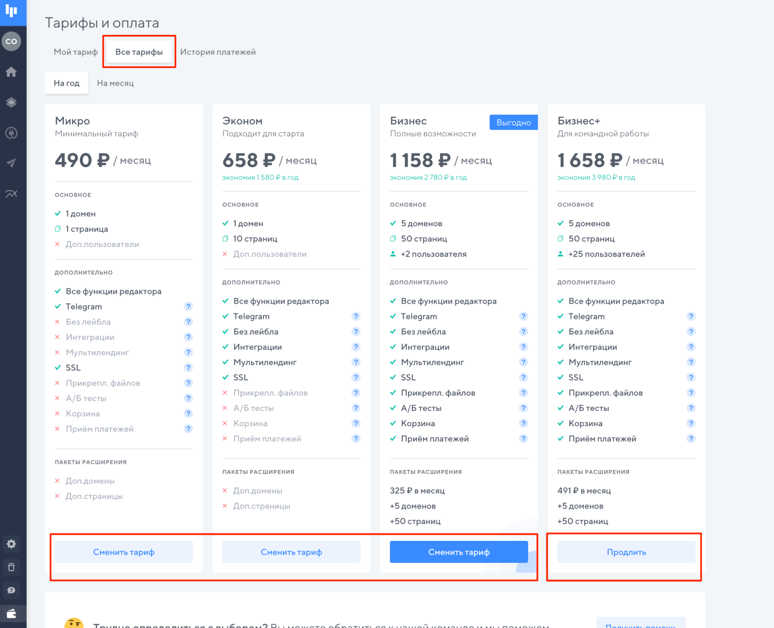Viewport: 774px width, 628px height.
Task: Click the экономия 3 980 ₽ в год text
Action: [x=596, y=177]
